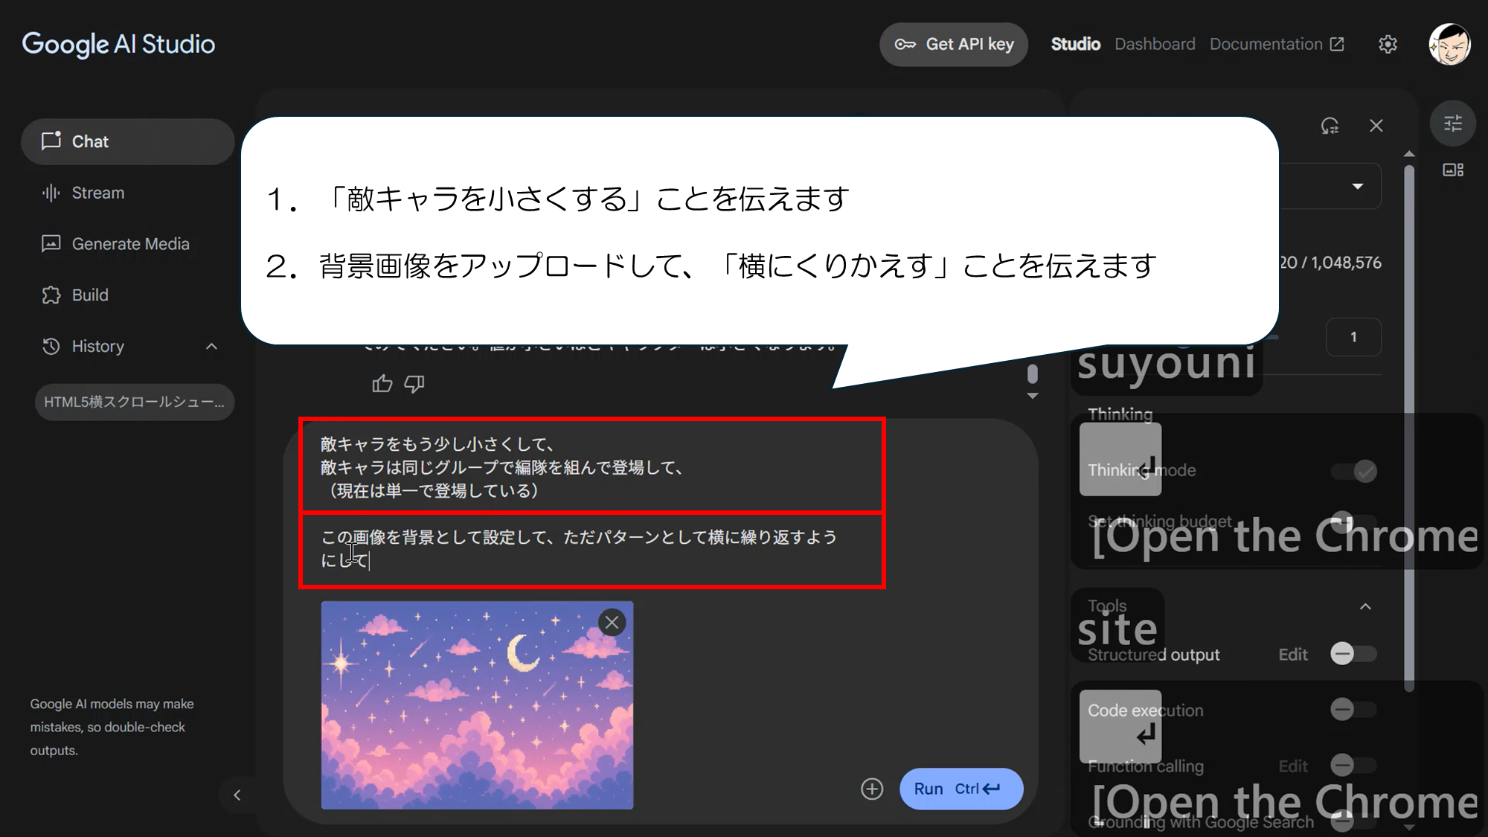
Task: Switch to the Studio tab
Action: click(1075, 45)
